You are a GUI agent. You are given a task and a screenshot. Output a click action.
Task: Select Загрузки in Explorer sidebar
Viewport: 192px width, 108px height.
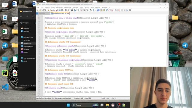25,40
